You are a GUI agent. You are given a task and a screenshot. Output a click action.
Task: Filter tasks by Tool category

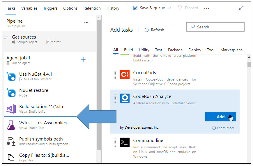point(211,50)
